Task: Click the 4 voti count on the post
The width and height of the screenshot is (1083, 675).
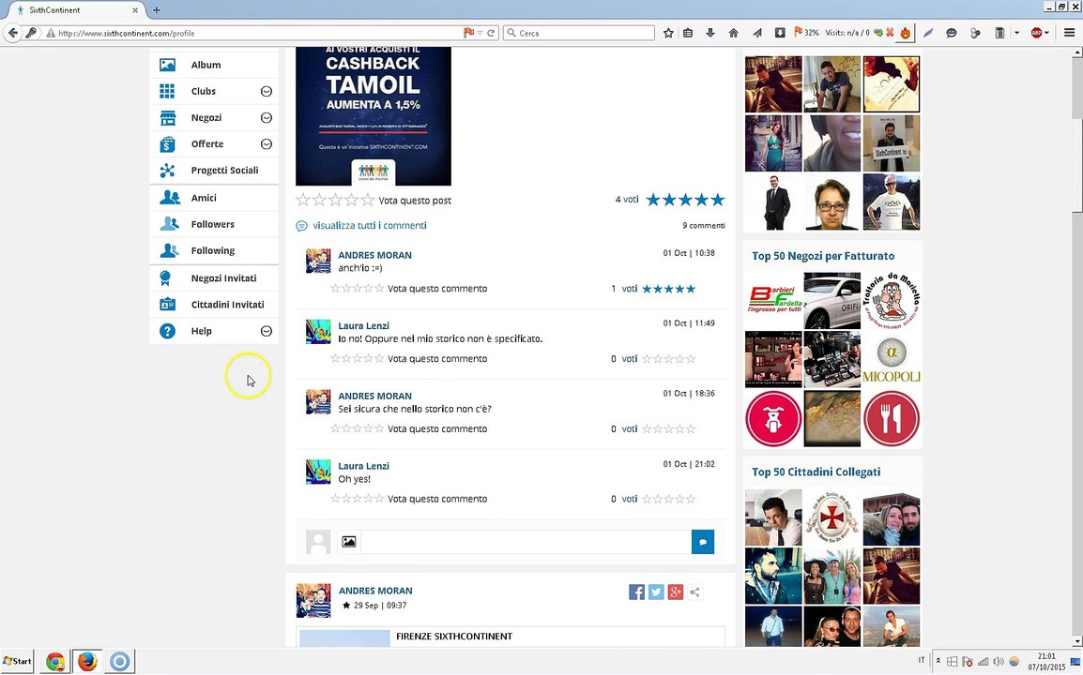Action: (627, 200)
